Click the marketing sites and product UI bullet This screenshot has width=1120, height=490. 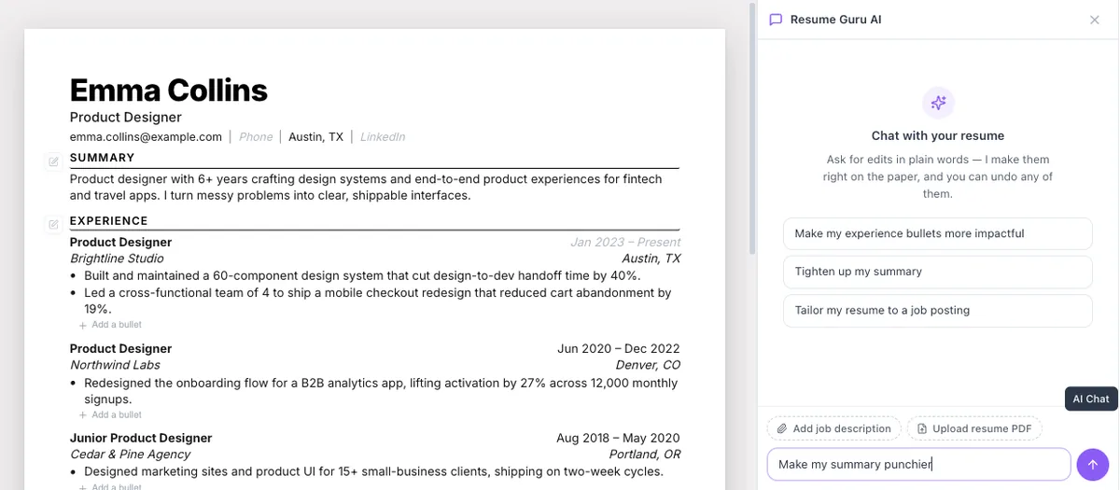coord(373,471)
